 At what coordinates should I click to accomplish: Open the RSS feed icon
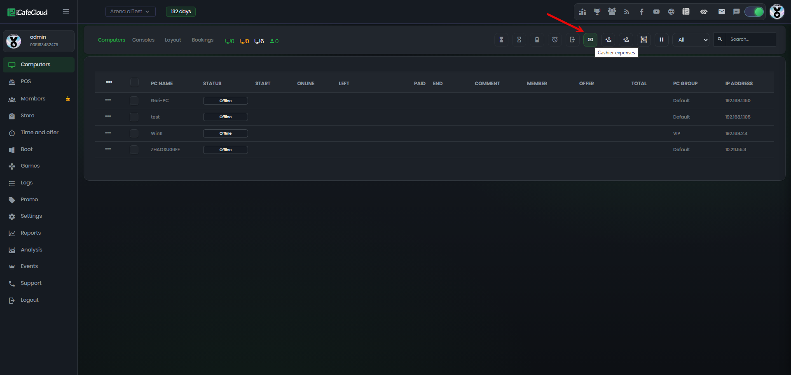point(627,12)
